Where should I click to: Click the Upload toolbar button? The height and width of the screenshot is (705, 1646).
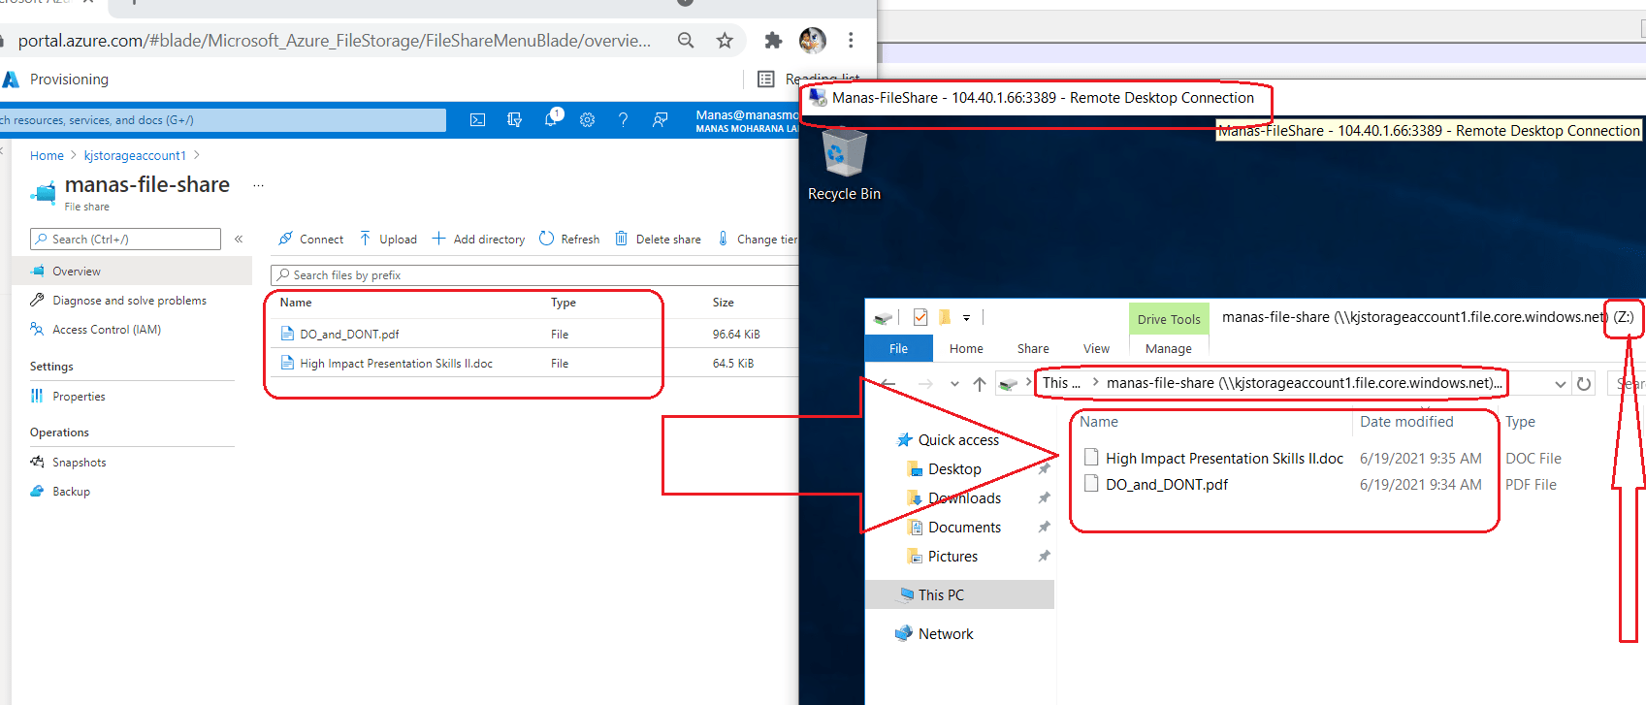(x=388, y=239)
